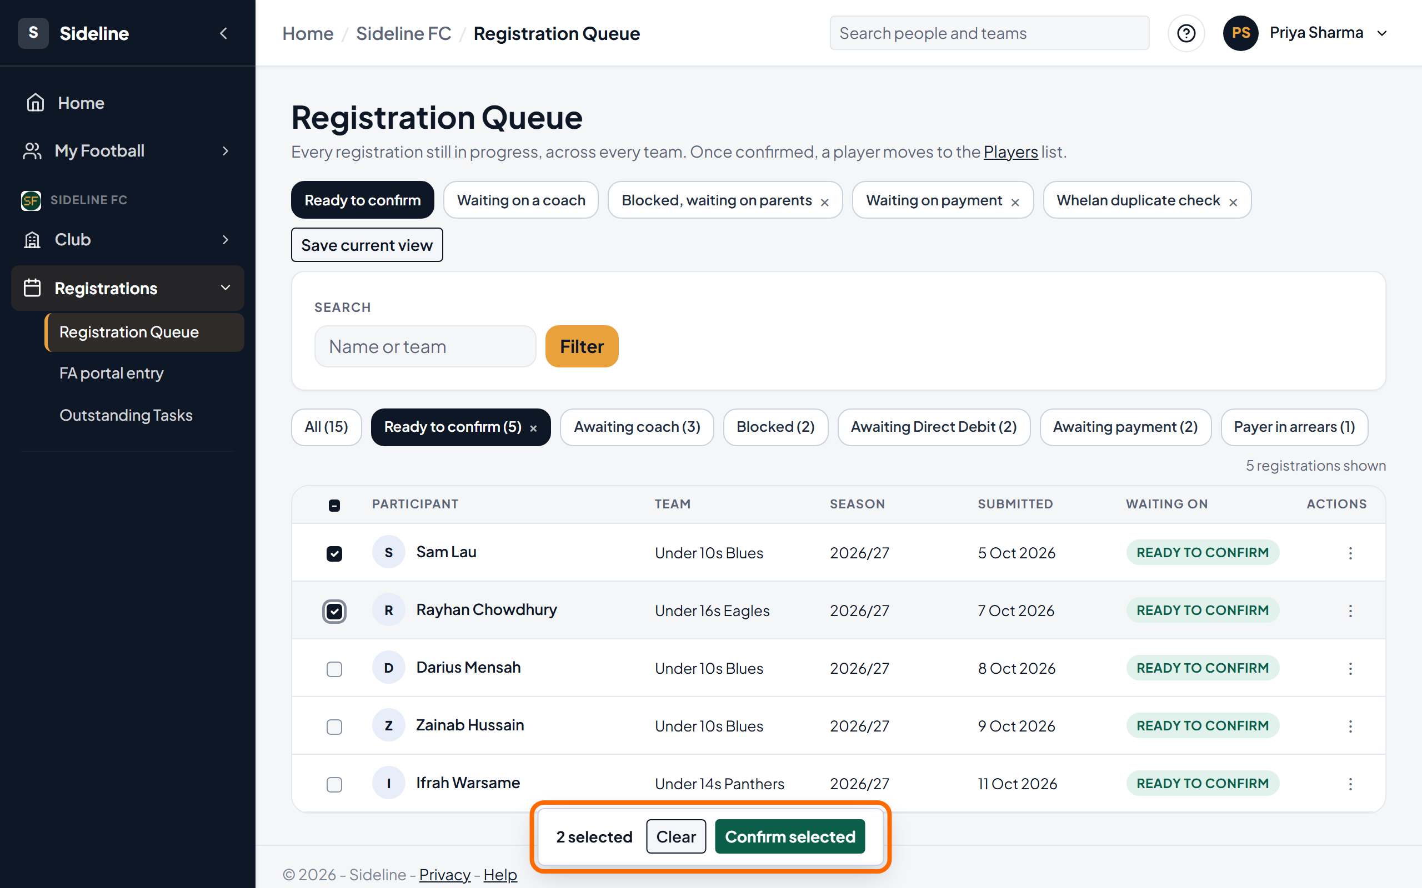Select the Awaiting coach (3) filter
1422x888 pixels.
point(637,427)
